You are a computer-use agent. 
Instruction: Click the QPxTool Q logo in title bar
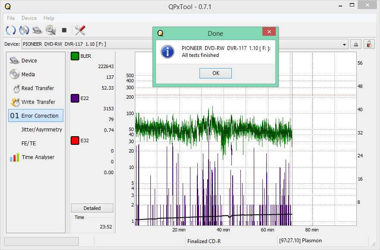tap(8, 6)
